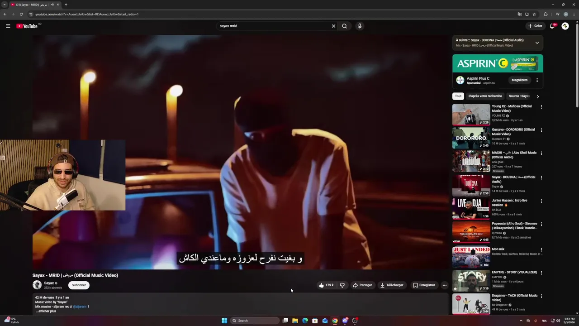This screenshot has width=579, height=326.
Task: Open tab search dropdown in Chrome
Action: [5, 5]
